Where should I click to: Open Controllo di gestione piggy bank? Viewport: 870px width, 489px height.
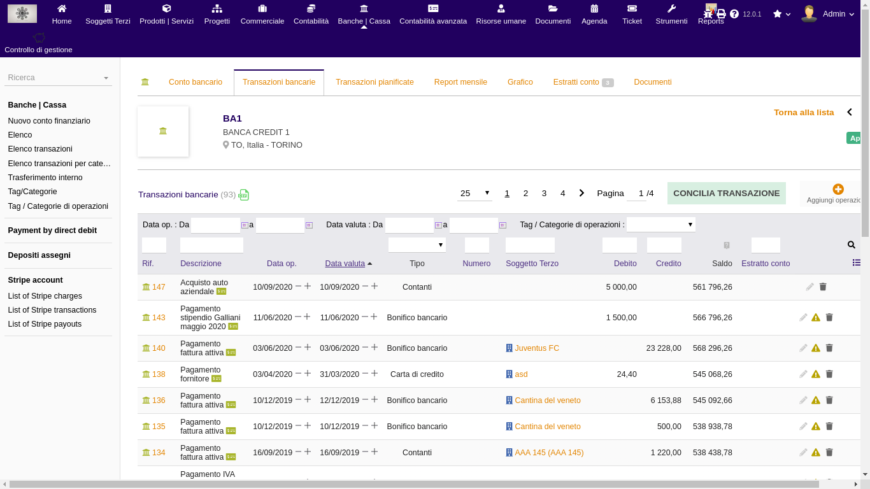(39, 38)
